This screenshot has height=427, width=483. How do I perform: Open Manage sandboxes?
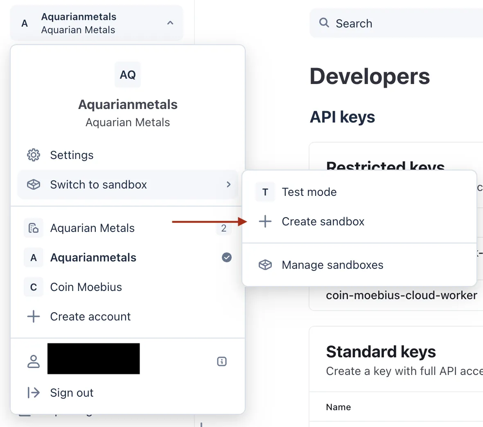pyautogui.click(x=359, y=265)
